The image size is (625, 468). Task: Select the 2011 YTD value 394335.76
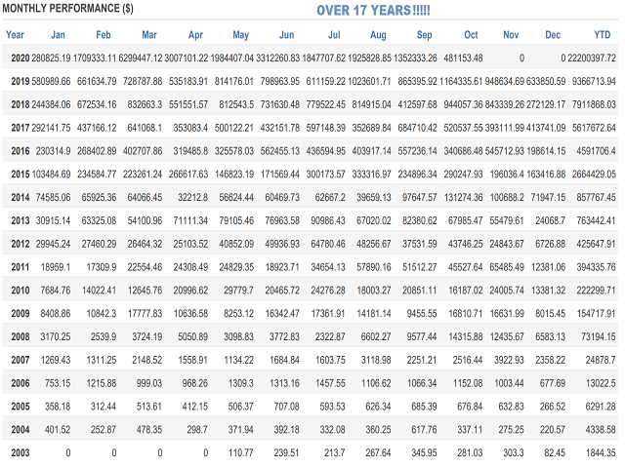(596, 267)
